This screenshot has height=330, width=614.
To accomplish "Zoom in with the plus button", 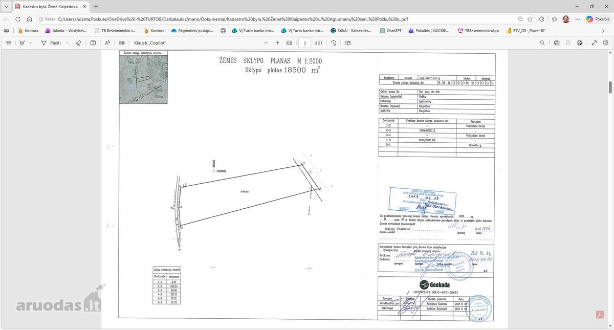I will 277,43.
